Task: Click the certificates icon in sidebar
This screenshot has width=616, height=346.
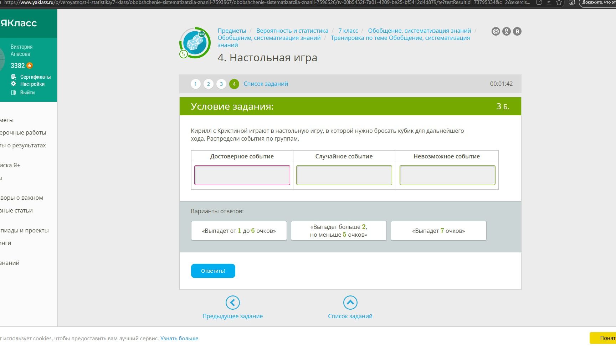Action: click(x=14, y=77)
